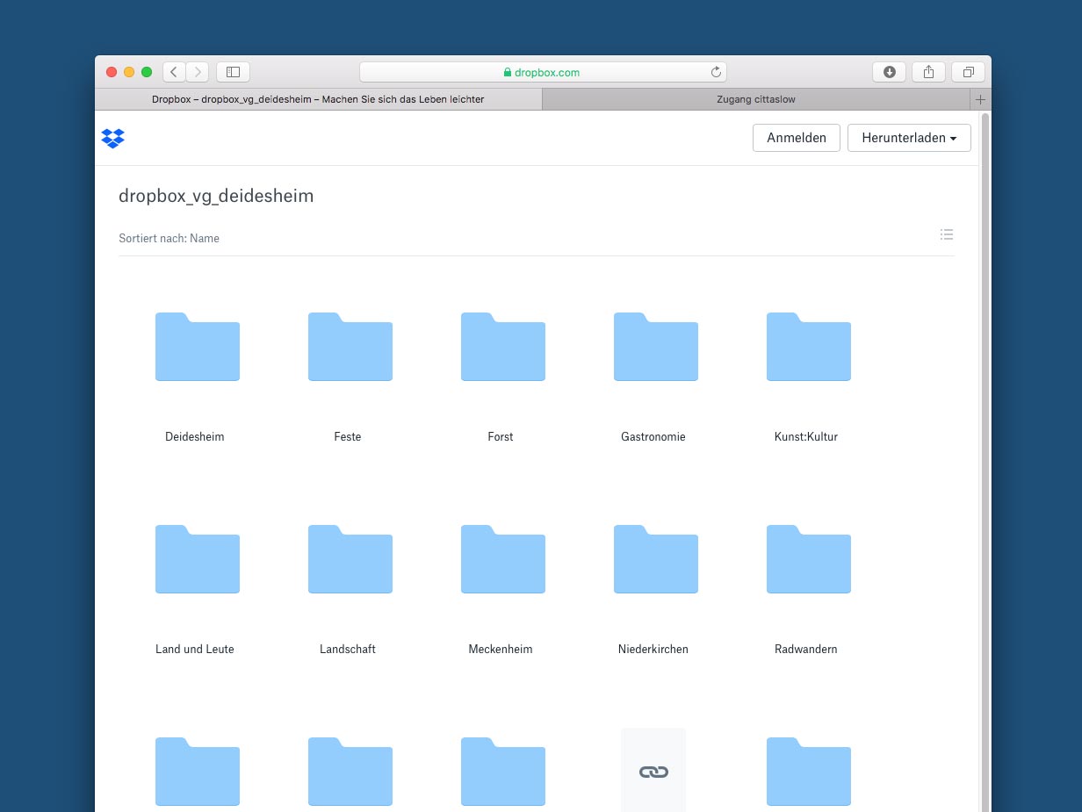Switch to the Zugang cittaslow tab
Image resolution: width=1082 pixels, height=812 pixels.
pos(755,100)
